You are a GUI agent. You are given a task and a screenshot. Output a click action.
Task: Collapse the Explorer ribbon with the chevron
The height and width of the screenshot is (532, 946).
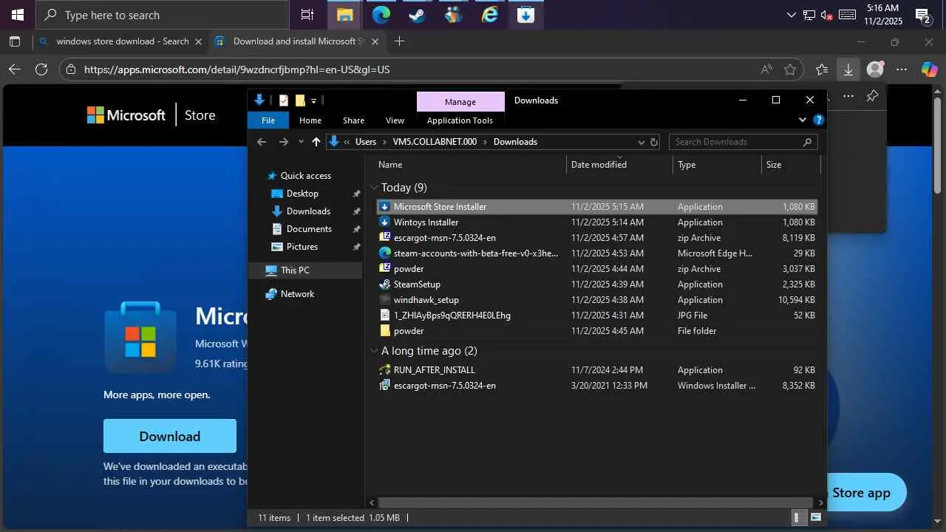[803, 120]
